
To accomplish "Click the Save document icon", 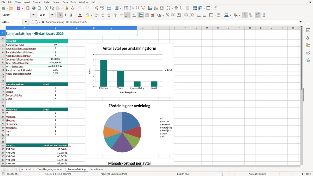I will 19,8.
